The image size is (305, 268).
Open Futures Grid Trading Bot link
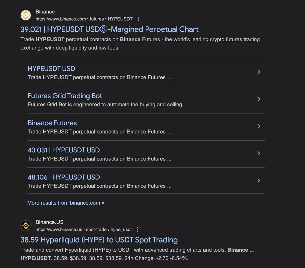click(x=65, y=96)
